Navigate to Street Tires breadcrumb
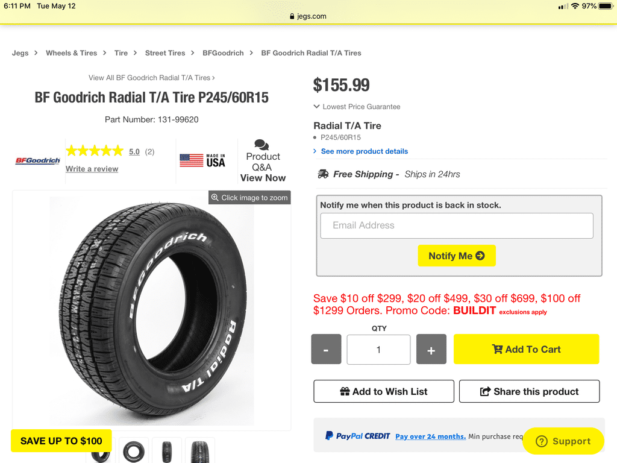 coord(164,53)
